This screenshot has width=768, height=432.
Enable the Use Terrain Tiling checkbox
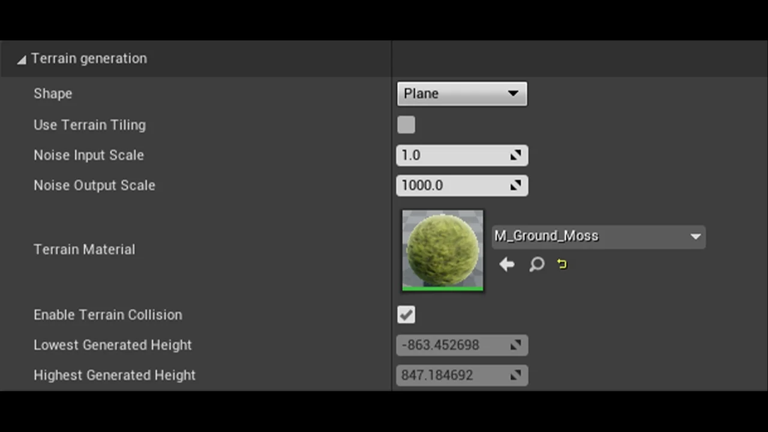pos(406,125)
